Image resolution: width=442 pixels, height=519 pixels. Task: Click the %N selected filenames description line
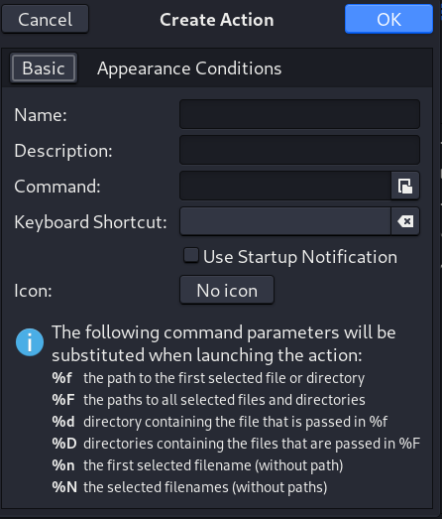(189, 487)
